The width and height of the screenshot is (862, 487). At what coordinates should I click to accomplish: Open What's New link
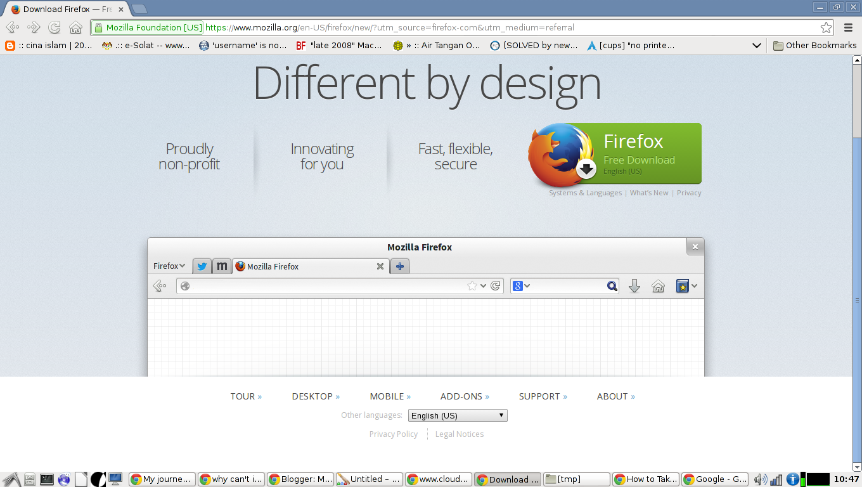pos(649,193)
